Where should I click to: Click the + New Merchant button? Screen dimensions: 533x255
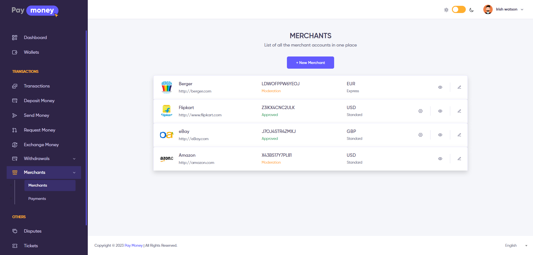(310, 63)
